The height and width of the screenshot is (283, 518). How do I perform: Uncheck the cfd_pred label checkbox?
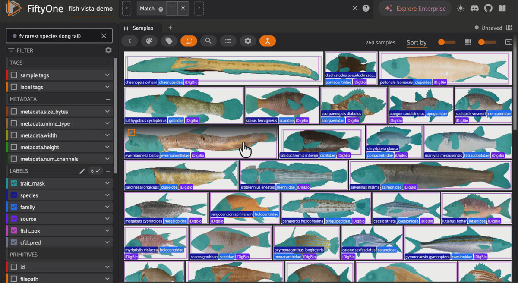(x=14, y=242)
